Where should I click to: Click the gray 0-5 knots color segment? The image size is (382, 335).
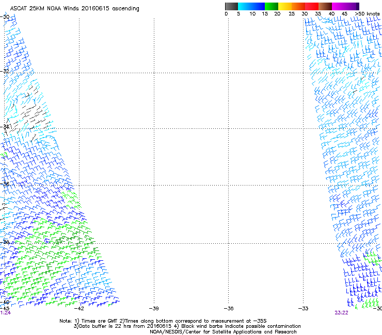point(231,6)
